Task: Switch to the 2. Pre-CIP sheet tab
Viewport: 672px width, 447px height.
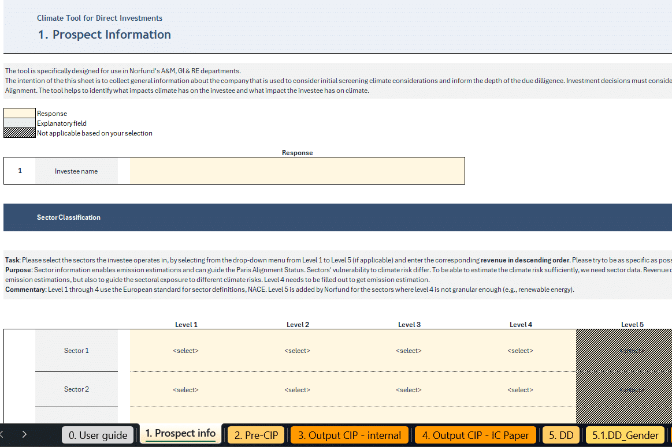Action: pos(256,435)
